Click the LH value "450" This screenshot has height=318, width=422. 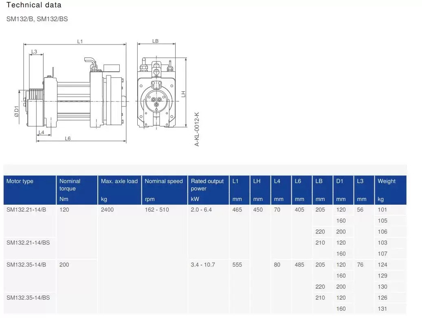pyautogui.click(x=258, y=210)
